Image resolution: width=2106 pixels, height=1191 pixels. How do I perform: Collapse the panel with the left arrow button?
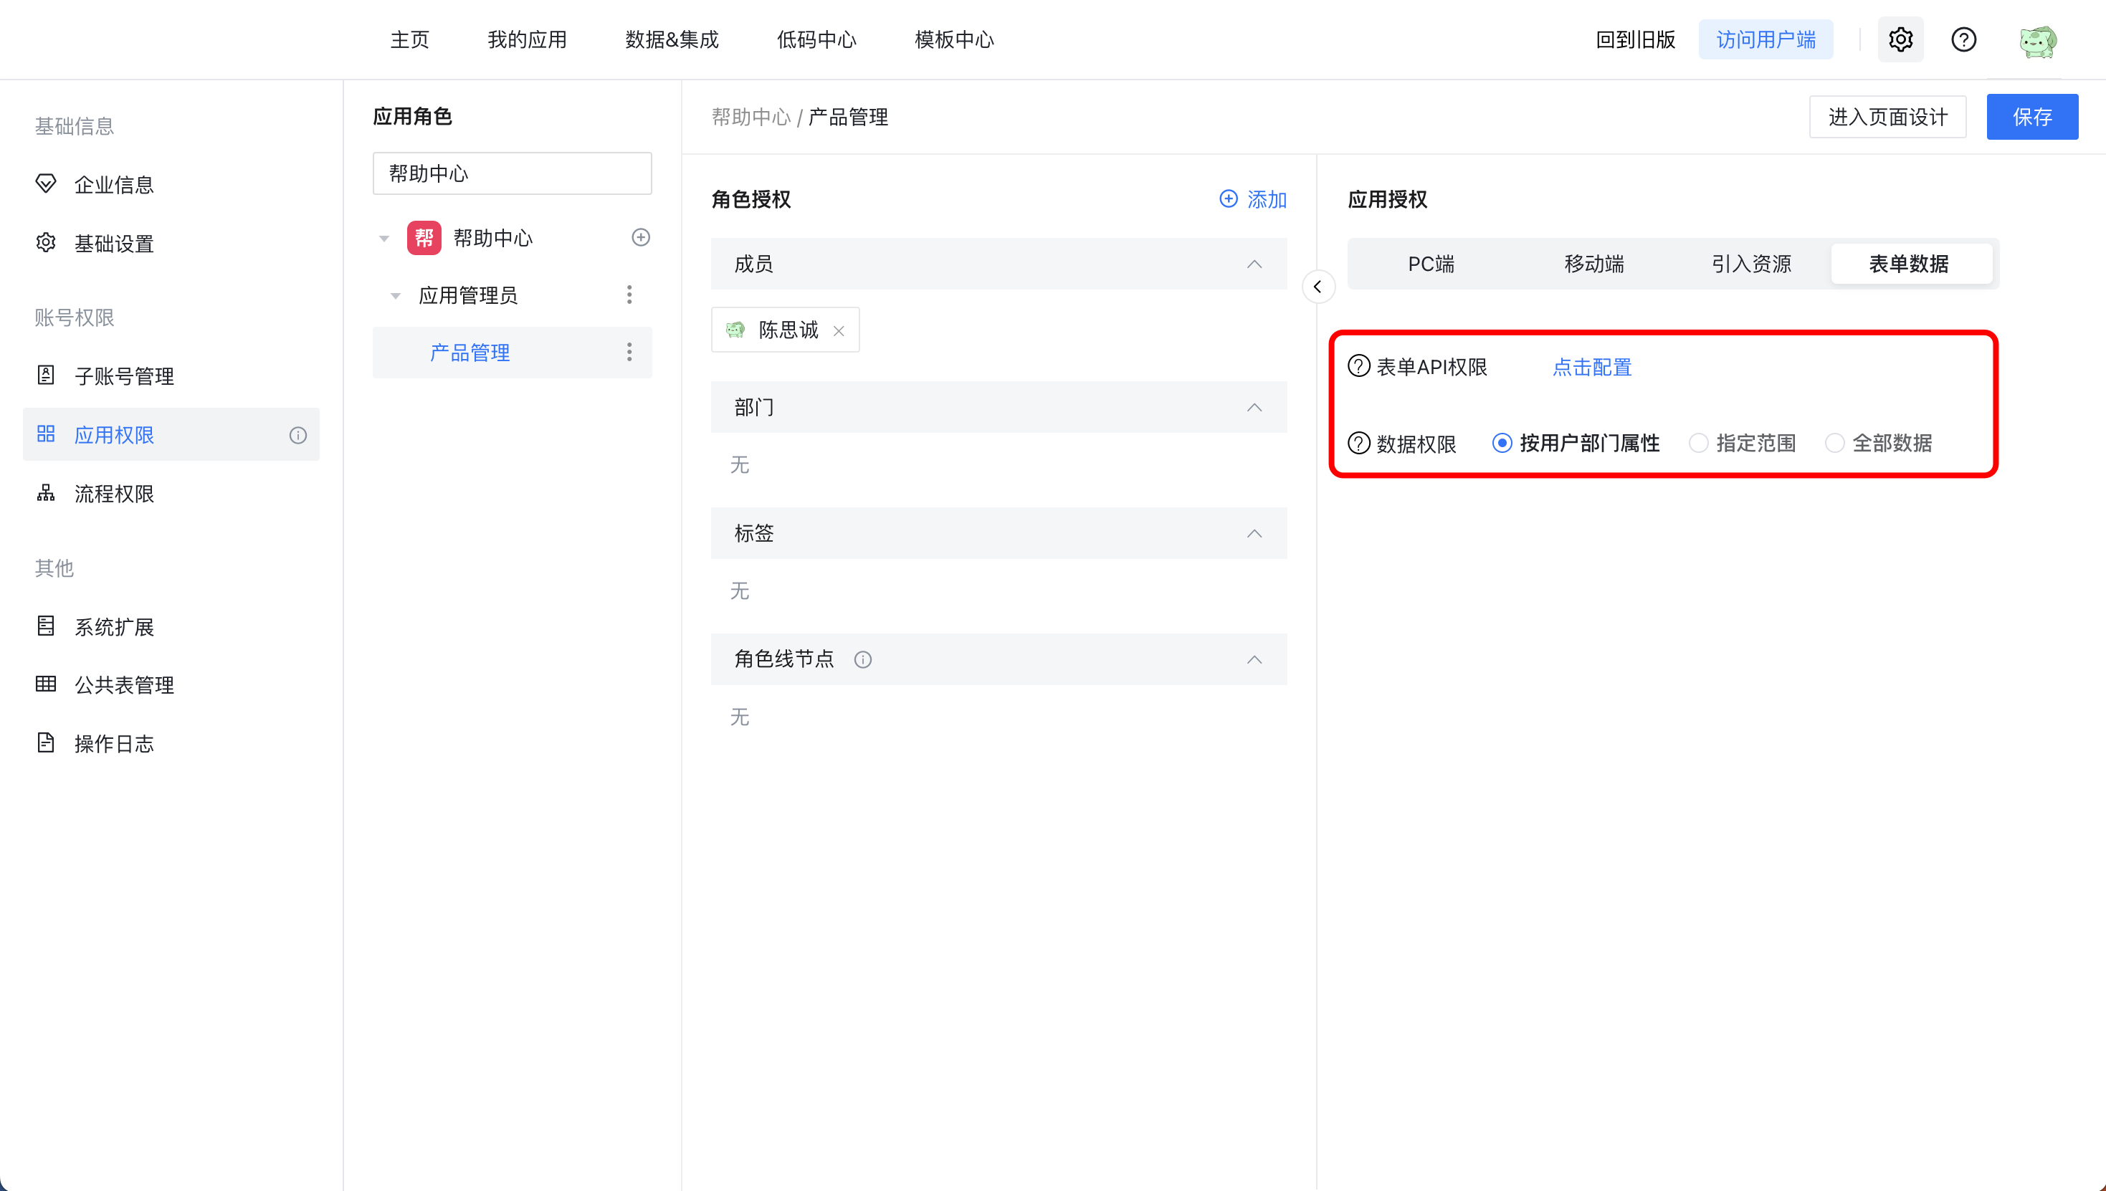click(1318, 287)
